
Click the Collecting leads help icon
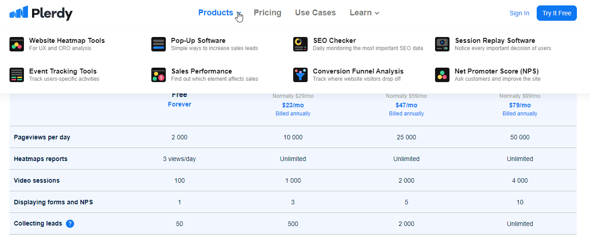70,224
